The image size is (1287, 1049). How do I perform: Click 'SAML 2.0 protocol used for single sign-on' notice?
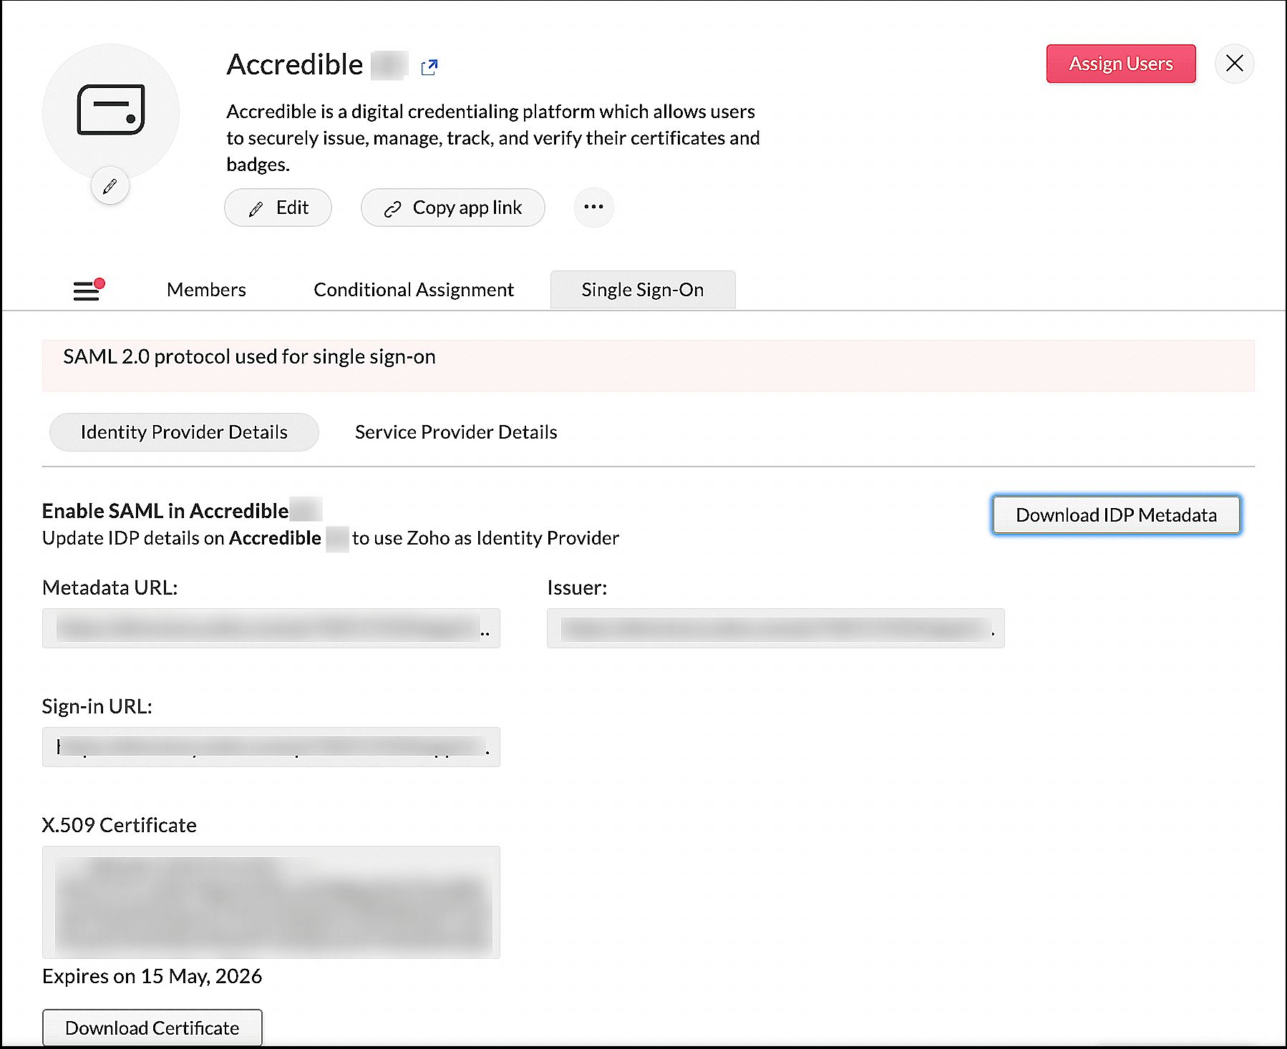tap(249, 356)
